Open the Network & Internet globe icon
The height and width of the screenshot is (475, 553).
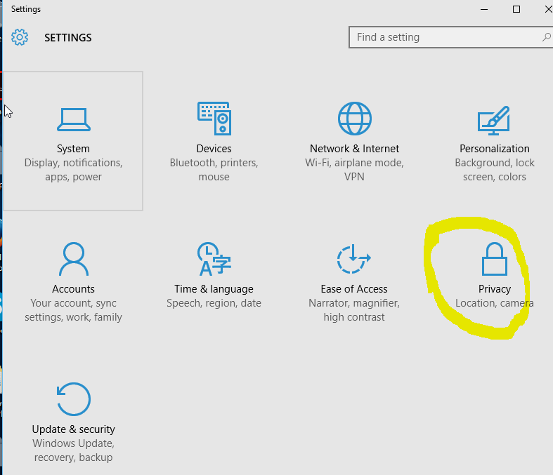tap(354, 119)
